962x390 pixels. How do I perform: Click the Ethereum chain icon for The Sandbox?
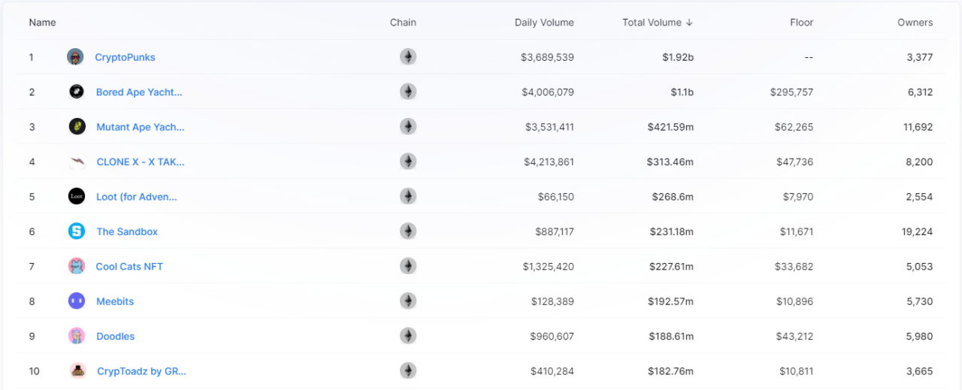[x=408, y=231]
